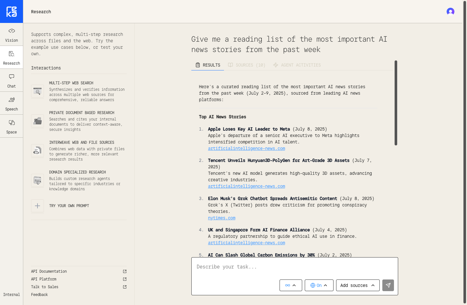The width and height of the screenshot is (467, 305).
Task: Open API Platform link
Action: point(44,279)
